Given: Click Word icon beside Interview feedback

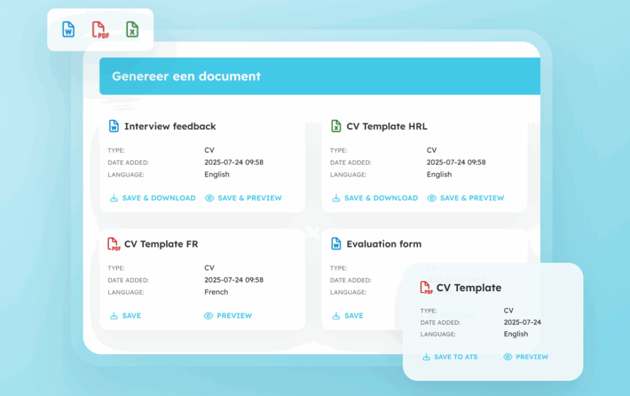Looking at the screenshot, I should point(114,127).
